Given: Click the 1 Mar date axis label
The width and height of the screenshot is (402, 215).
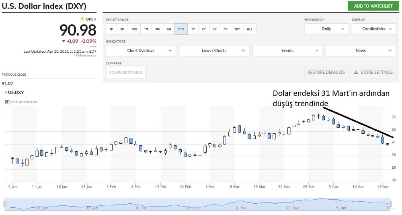Looking at the screenshot, I should (x=210, y=187).
